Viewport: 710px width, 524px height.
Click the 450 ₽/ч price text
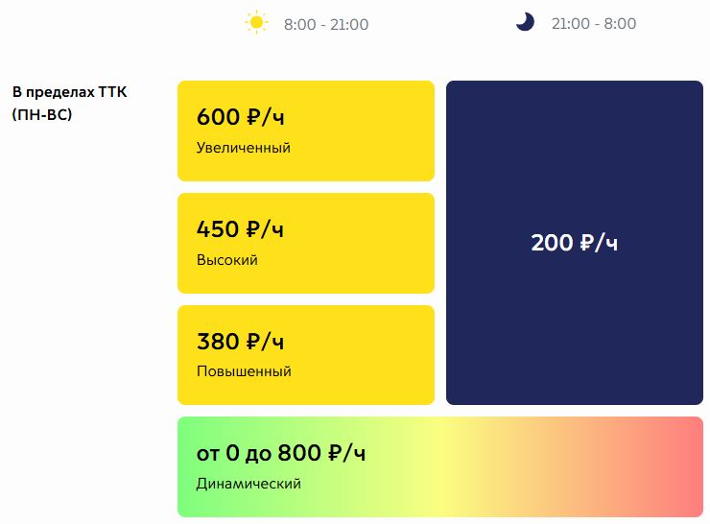[x=241, y=229]
